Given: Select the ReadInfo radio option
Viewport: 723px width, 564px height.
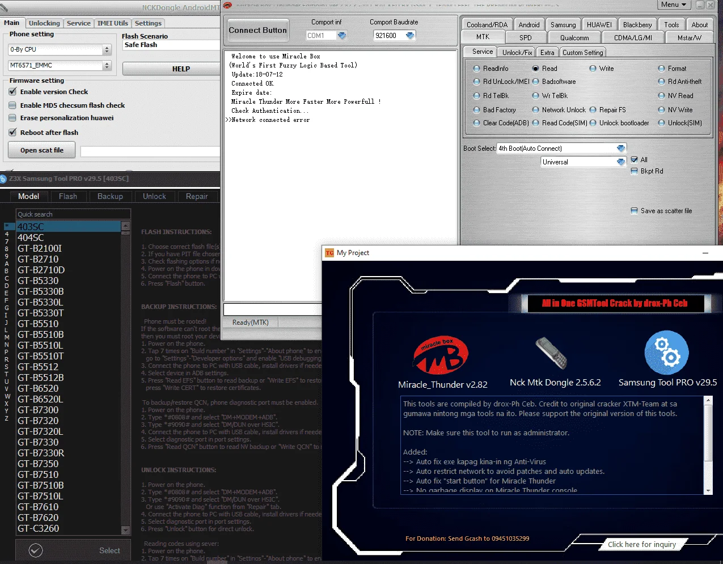Looking at the screenshot, I should (476, 69).
